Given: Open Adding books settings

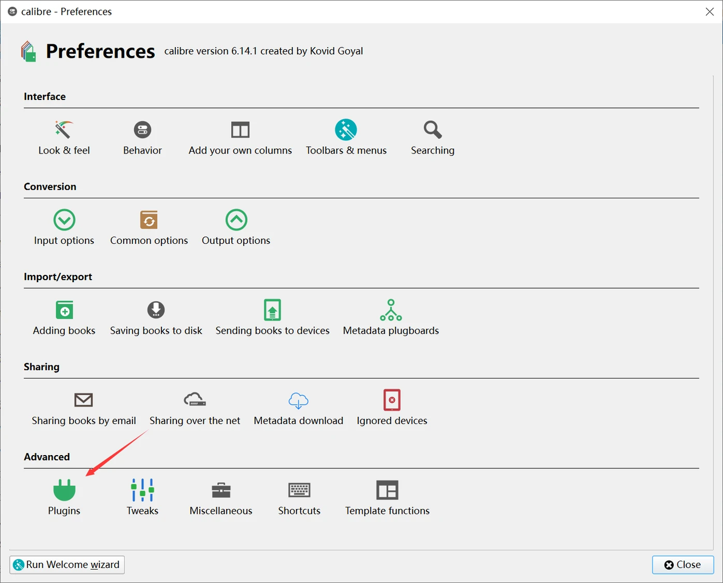Looking at the screenshot, I should pyautogui.click(x=64, y=317).
